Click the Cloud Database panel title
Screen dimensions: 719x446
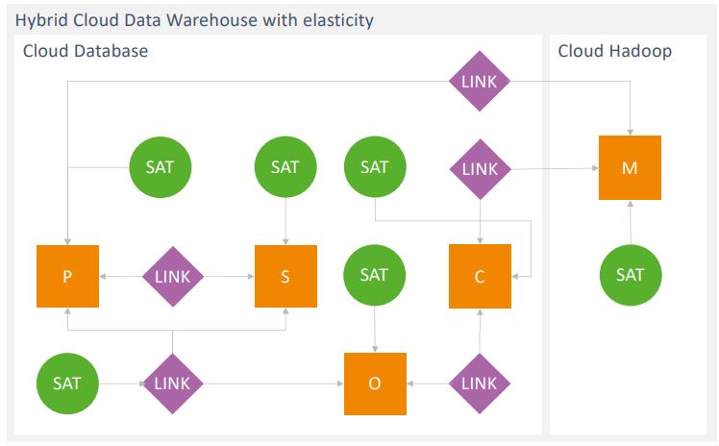tap(86, 51)
